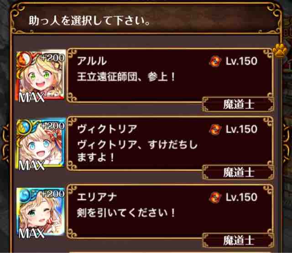Click swirl icon beside アルル's Lv.150

tap(215, 61)
